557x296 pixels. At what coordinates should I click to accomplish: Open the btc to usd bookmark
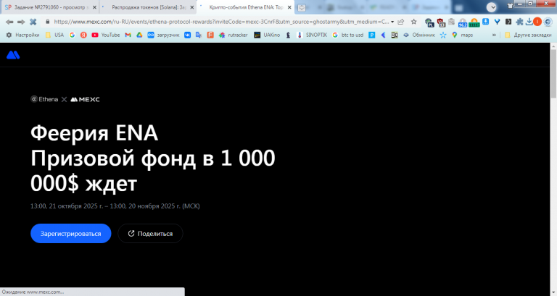click(348, 35)
